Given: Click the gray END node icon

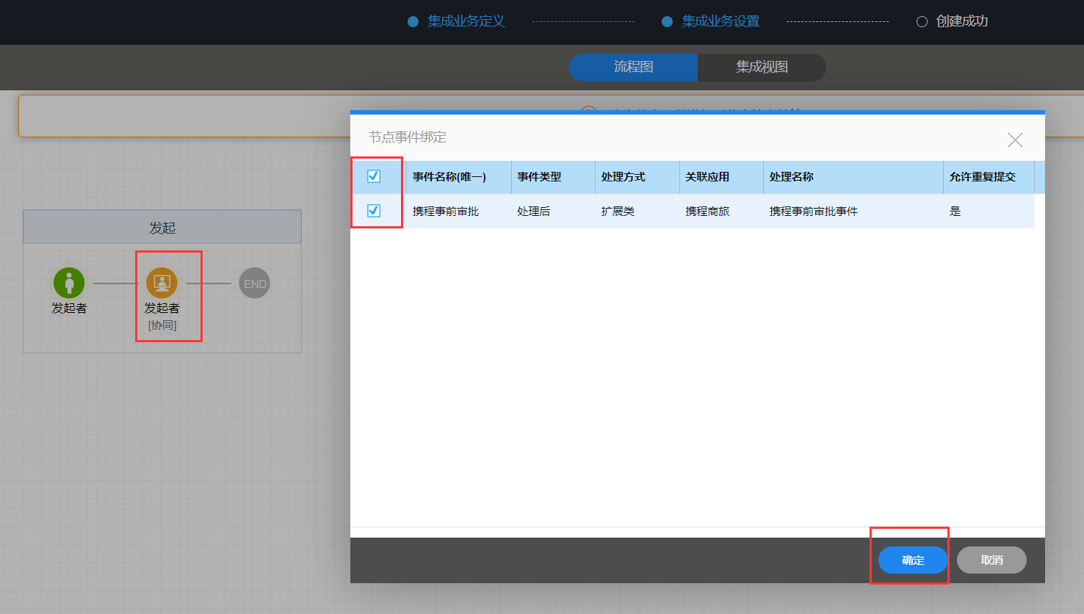Looking at the screenshot, I should (x=255, y=283).
